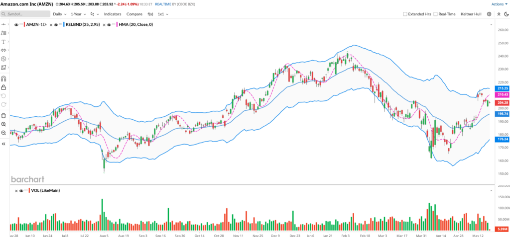510x237 pixels.
Task: Click the f(x) expressions button
Action: pyautogui.click(x=150, y=14)
